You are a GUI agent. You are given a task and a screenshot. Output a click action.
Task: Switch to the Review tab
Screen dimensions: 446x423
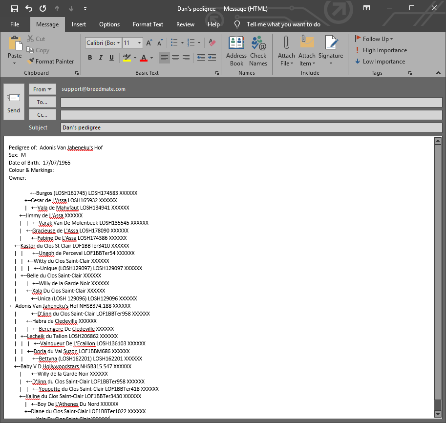pos(185,24)
